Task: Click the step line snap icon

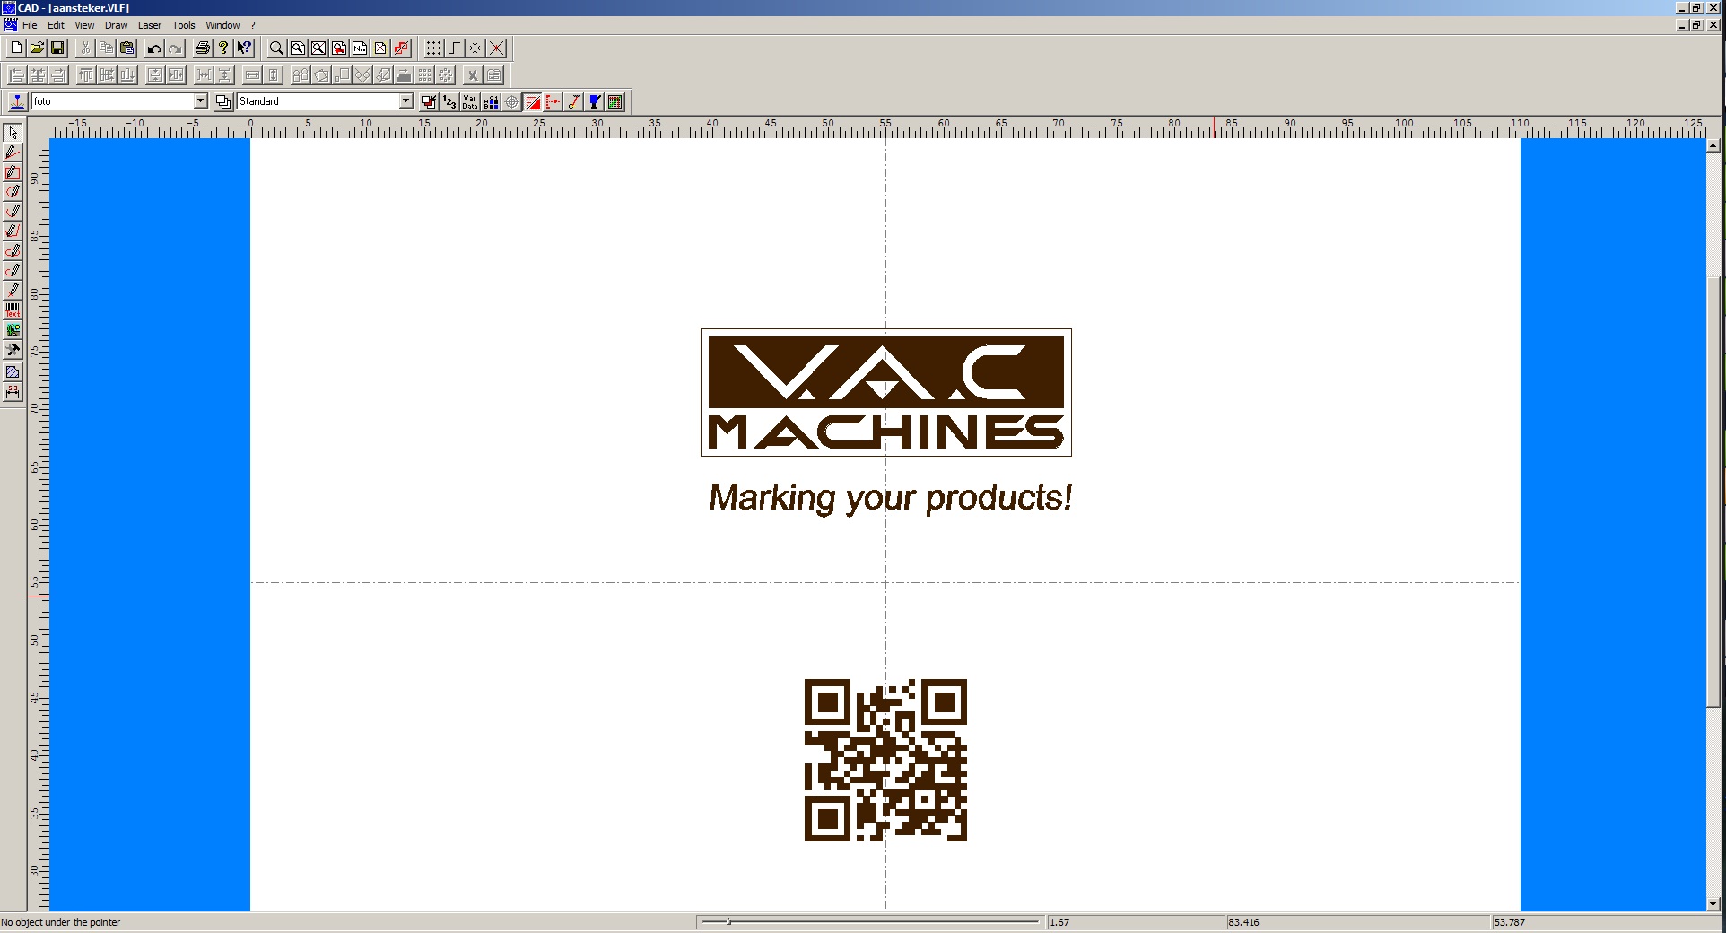Action: click(455, 48)
